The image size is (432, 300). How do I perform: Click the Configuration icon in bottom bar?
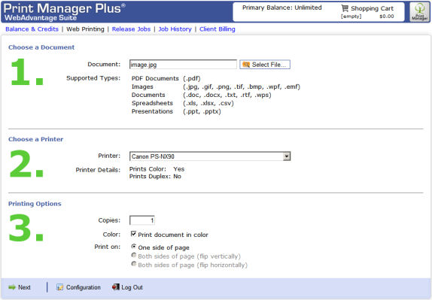59,287
